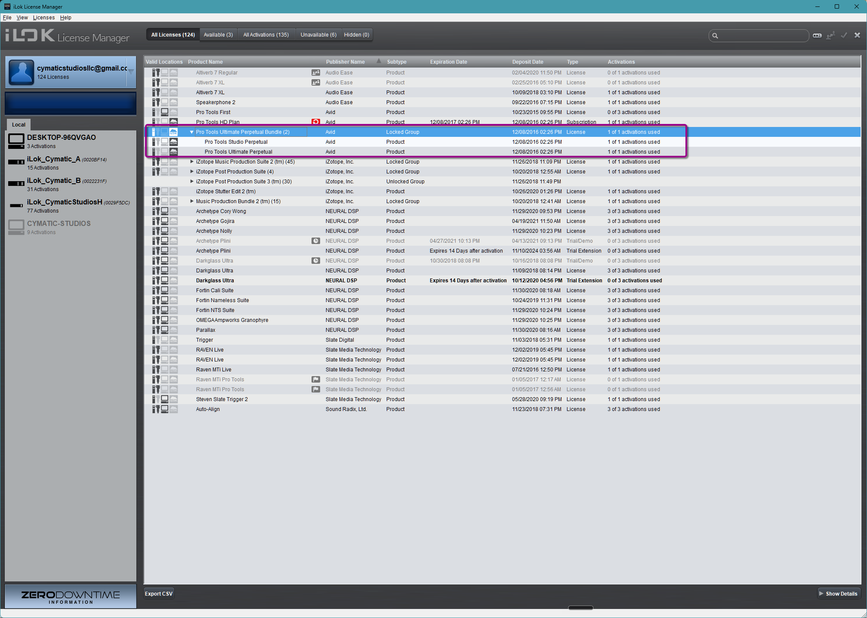867x618 pixels.
Task: Toggle sort arrow on Publisher Name column
Action: [379, 62]
